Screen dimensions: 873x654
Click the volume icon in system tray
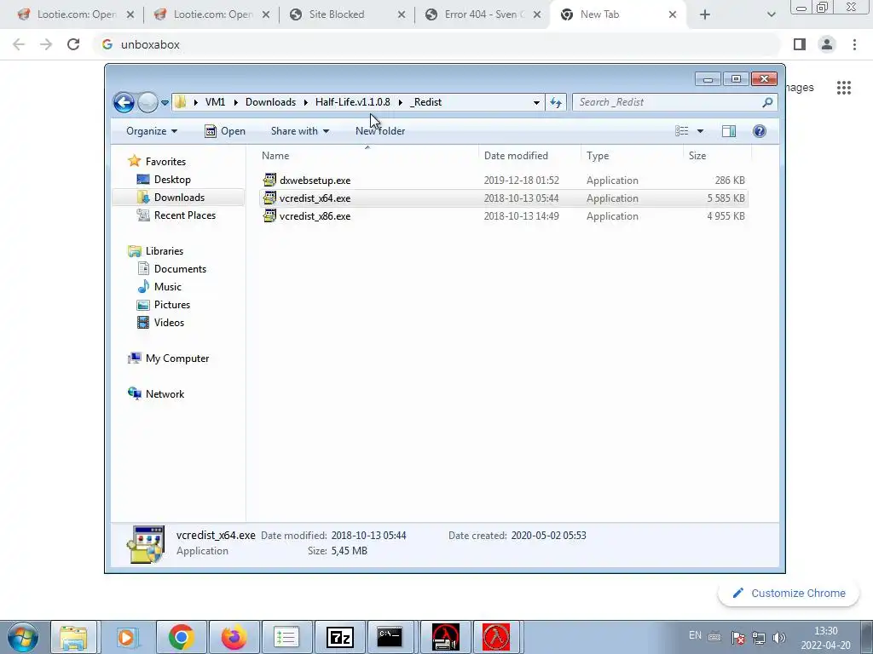(779, 638)
